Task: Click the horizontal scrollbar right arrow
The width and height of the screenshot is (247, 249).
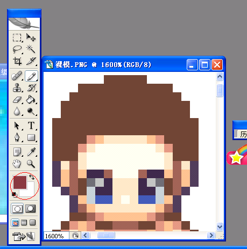Action: [x=211, y=236]
